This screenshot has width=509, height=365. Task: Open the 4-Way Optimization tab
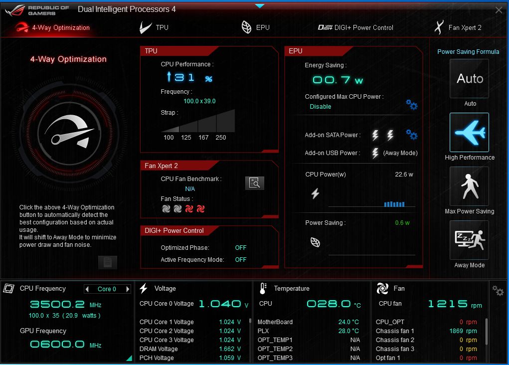[x=52, y=27]
